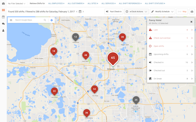Expand the No Filter Selected dropdown

click(17, 4)
